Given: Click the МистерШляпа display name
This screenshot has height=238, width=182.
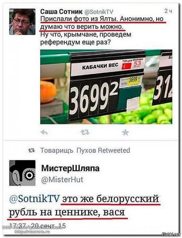Looking at the screenshot, I should click(x=70, y=168).
